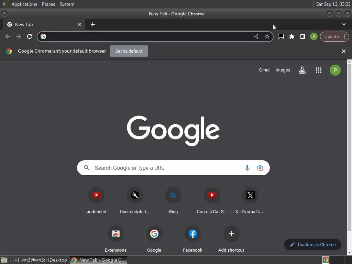Click the page vertical scrollbar
This screenshot has width=352, height=264.
pyautogui.click(x=349, y=148)
